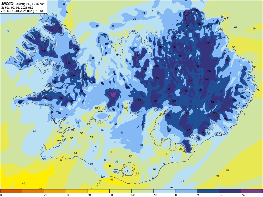The height and width of the screenshot is (197, 263).
Task: Click the legend scale label '95'
Action: (x=220, y=195)
